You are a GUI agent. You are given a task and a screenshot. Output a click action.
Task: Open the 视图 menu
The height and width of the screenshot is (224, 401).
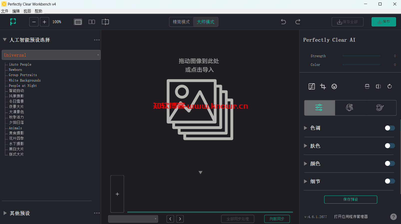tap(27, 11)
